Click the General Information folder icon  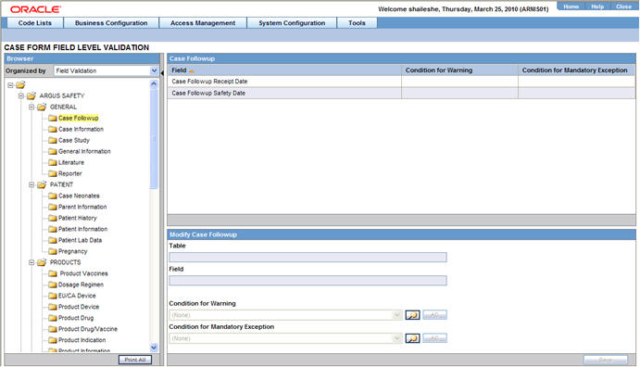point(52,151)
